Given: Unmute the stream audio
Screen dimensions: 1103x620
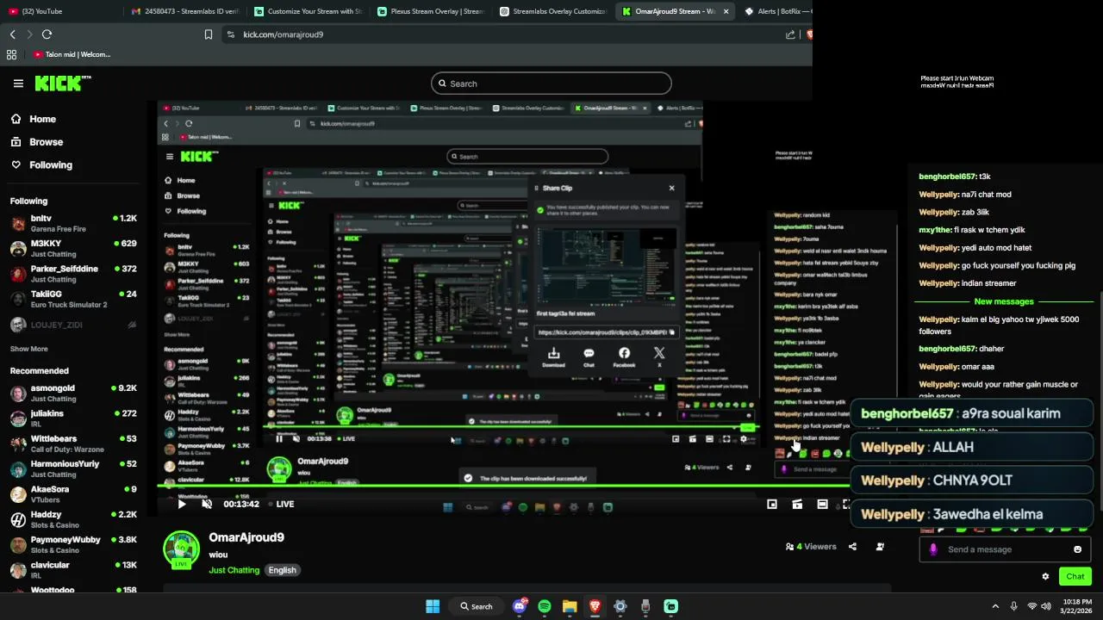Looking at the screenshot, I should point(207,504).
